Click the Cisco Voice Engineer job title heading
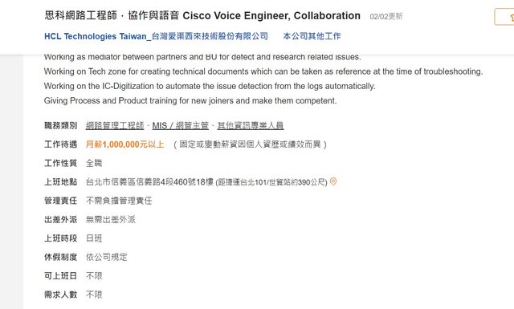This screenshot has height=309, width=514. 202,16
